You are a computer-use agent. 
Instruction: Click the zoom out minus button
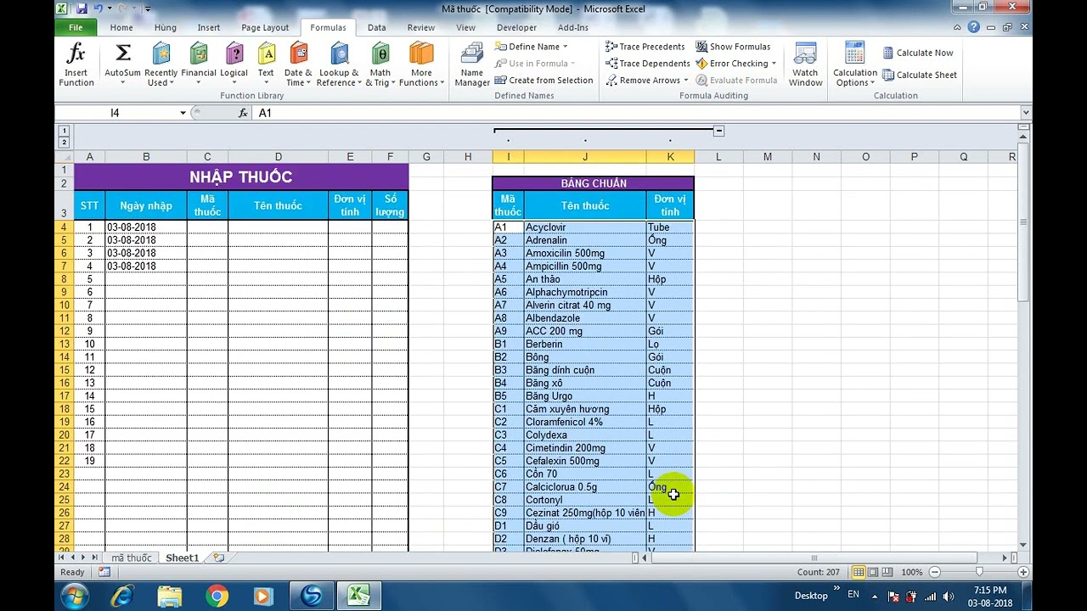(x=935, y=572)
